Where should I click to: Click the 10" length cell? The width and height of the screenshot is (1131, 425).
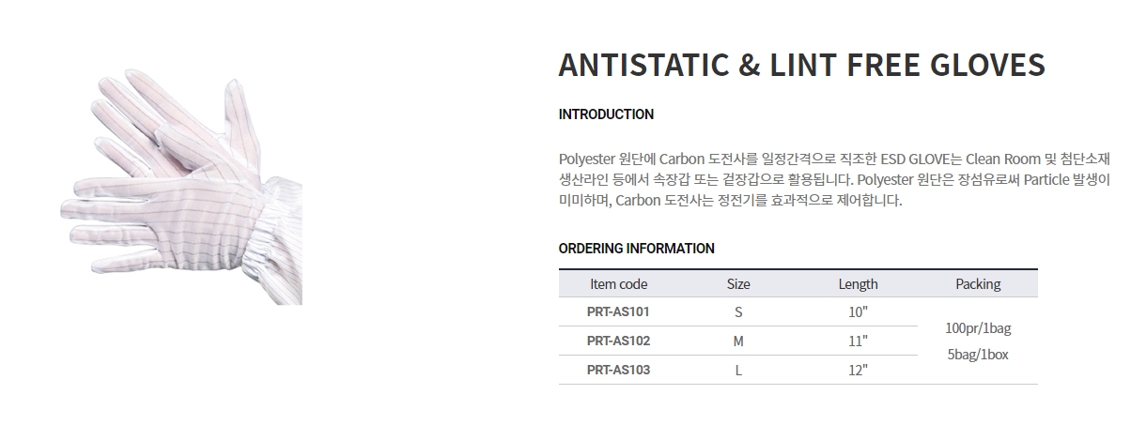click(858, 312)
